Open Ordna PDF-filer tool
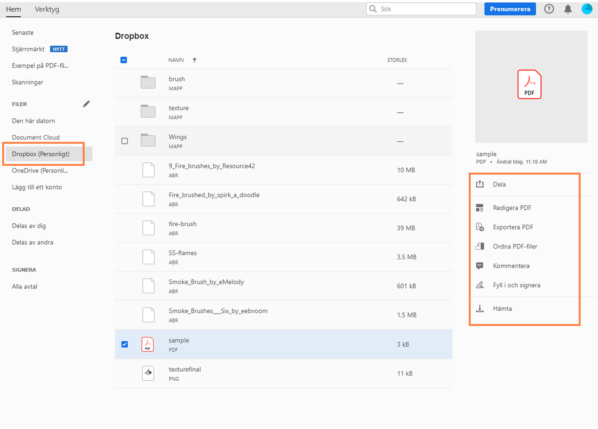Screen dimensions: 598x429 pos(515,246)
